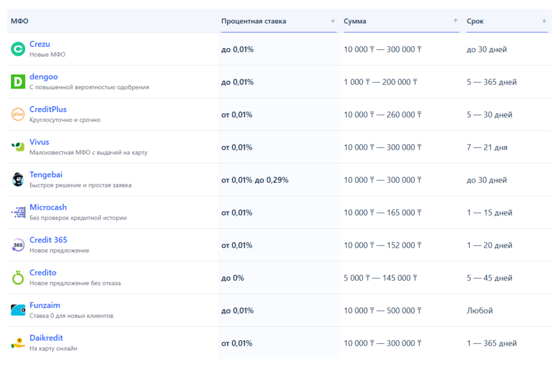Sort by Срок column arrow
This screenshot has height=365, width=559.
544,21
